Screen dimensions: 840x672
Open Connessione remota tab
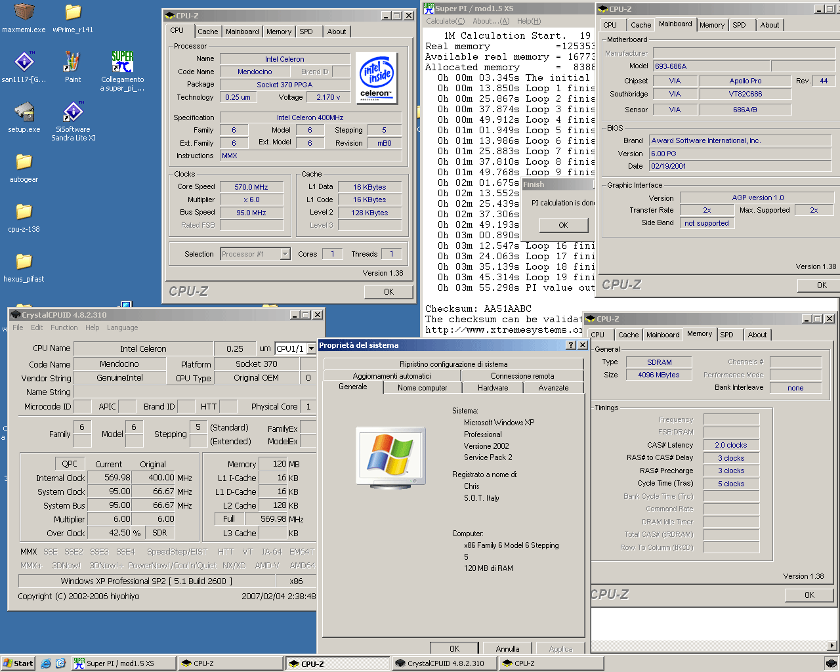coord(522,376)
